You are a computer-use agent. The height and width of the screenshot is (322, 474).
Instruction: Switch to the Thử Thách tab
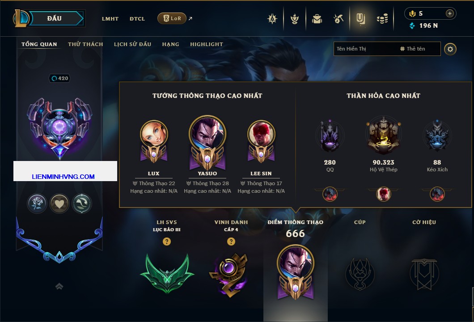85,44
